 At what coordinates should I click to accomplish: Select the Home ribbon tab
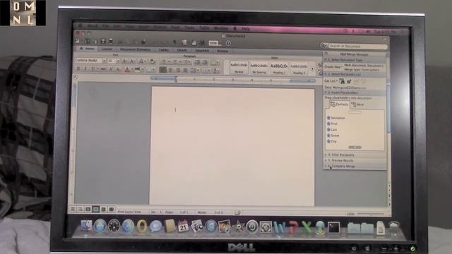[x=88, y=49]
